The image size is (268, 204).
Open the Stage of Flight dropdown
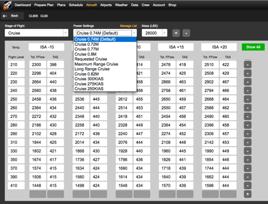[x=36, y=33]
